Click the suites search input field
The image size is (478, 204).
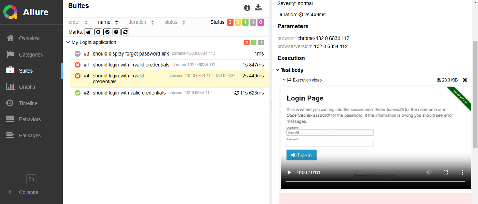pyautogui.click(x=177, y=7)
